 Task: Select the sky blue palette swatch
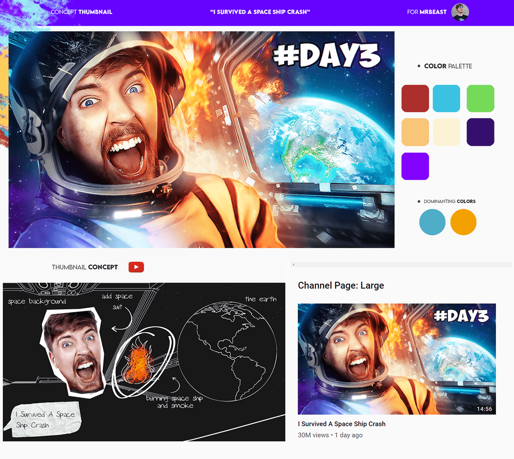pyautogui.click(x=446, y=98)
